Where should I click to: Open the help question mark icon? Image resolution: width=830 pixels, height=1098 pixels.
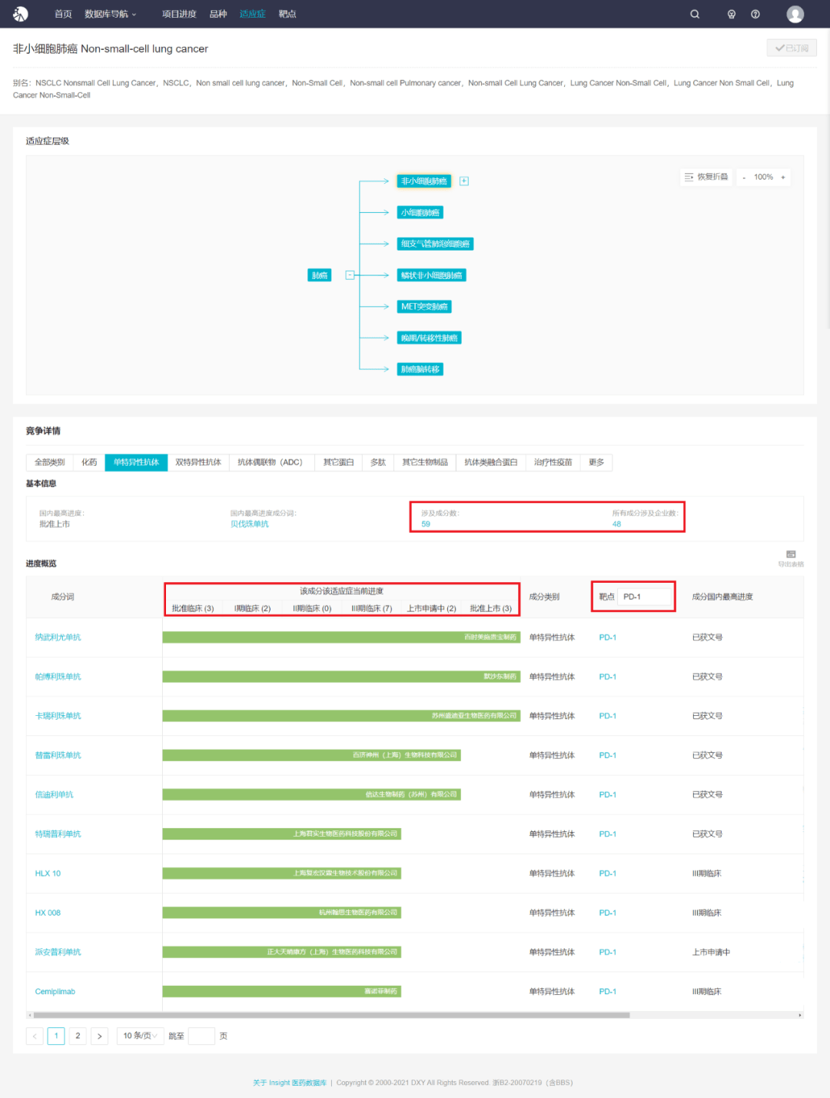coord(755,14)
